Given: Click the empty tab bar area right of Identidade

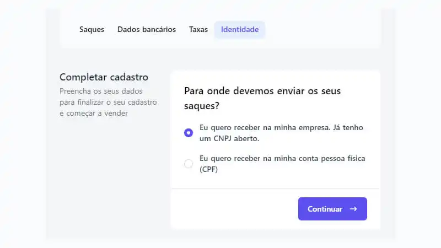Looking at the screenshot, I should click(x=322, y=30).
